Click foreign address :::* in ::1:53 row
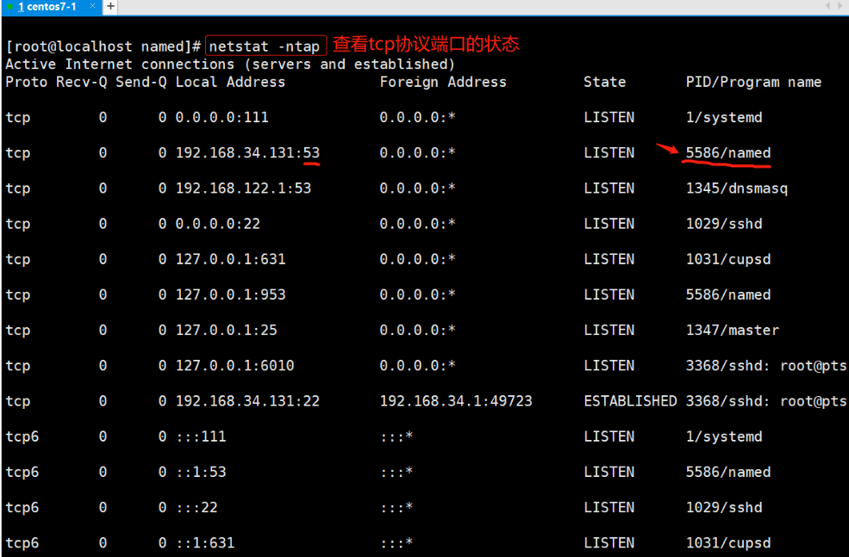The width and height of the screenshot is (849, 557). 396,472
